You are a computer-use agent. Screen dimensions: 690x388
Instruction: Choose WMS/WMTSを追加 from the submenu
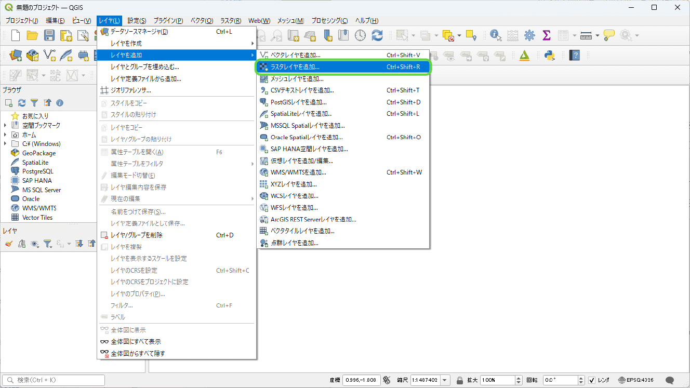(x=298, y=172)
